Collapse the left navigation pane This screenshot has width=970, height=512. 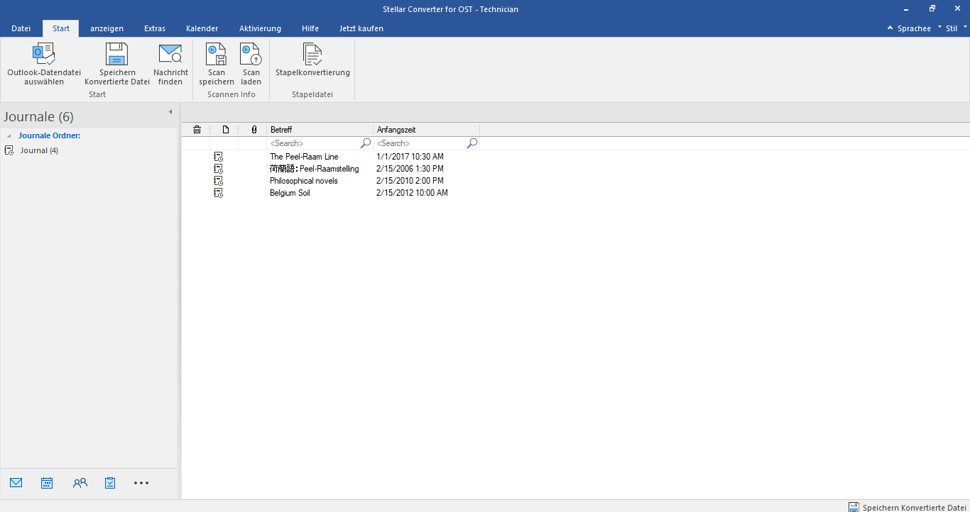[x=170, y=112]
